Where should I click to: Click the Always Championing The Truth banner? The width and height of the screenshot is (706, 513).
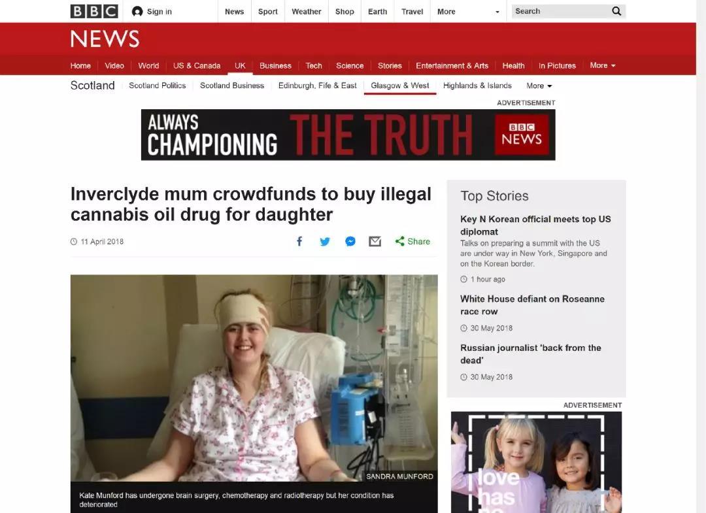pos(348,135)
